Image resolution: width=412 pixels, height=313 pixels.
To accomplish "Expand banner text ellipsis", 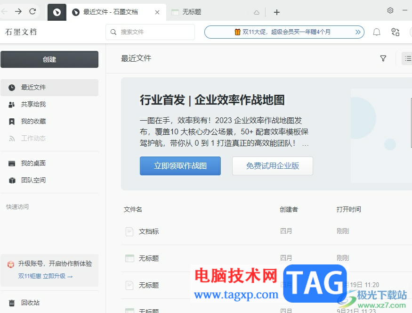I will point(305,144).
